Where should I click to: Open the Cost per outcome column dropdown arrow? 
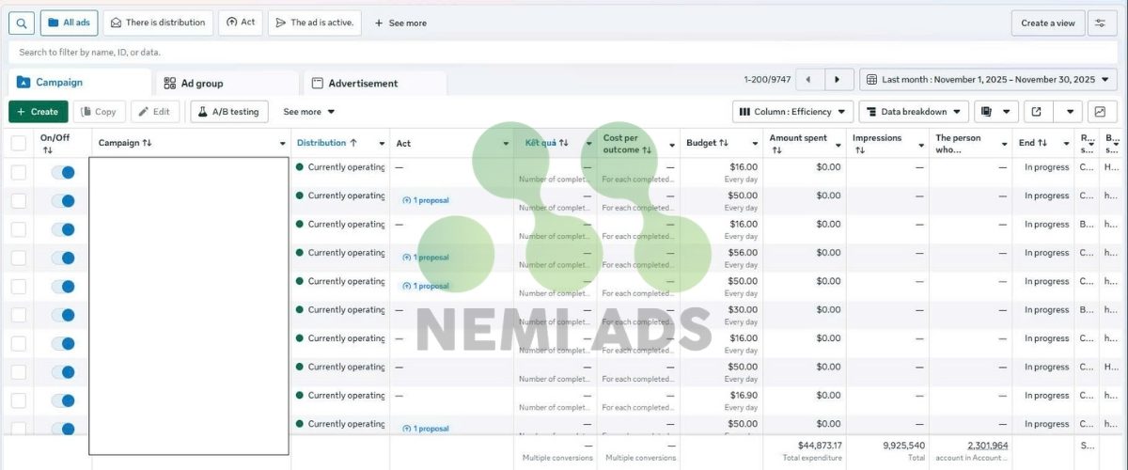pyautogui.click(x=672, y=144)
